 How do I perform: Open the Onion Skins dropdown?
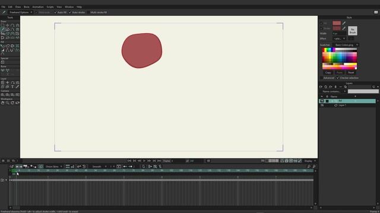point(53,166)
